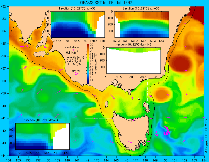Open the lat=-38 temperature section inset
The width and height of the screenshot is (209, 162).
pyautogui.click(x=78, y=25)
